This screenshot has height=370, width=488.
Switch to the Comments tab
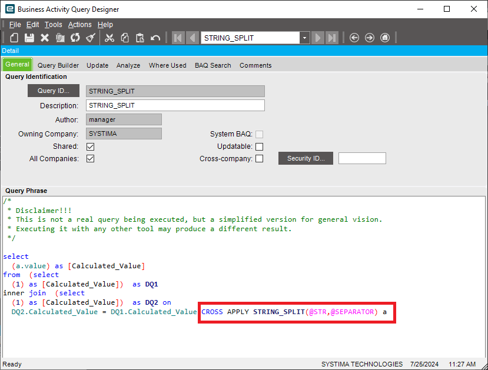(x=255, y=65)
